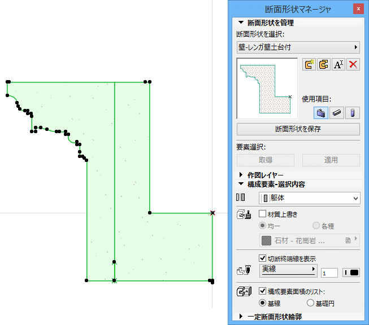Click the 断面形状を選択: label

click(x=261, y=34)
